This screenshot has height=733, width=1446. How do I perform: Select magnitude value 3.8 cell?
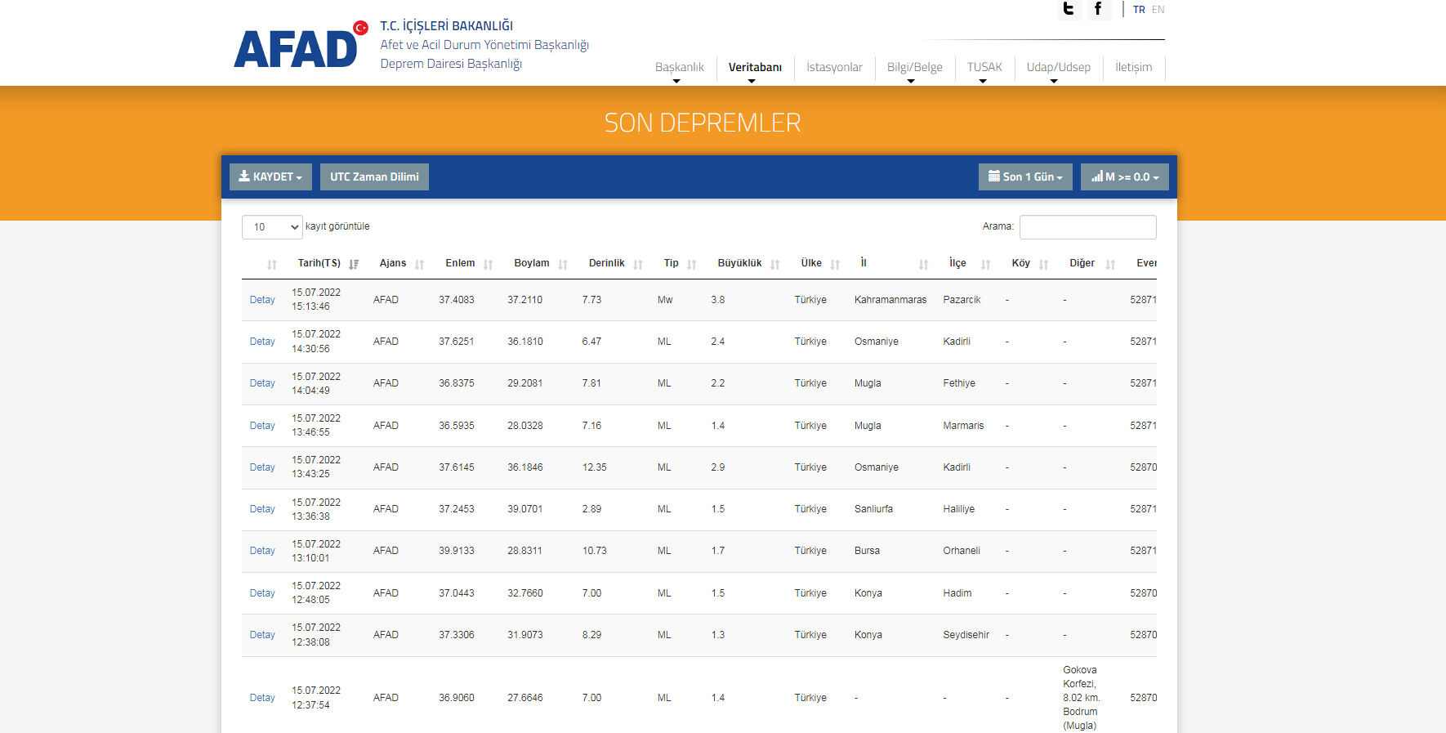(717, 300)
